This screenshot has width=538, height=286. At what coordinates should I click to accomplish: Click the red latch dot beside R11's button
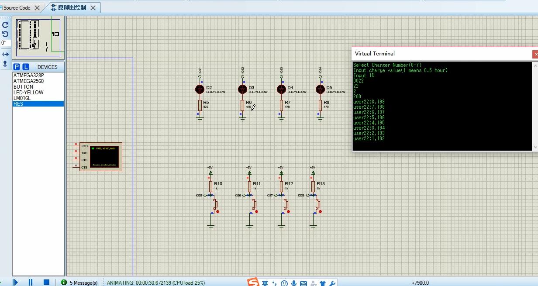pos(256,211)
